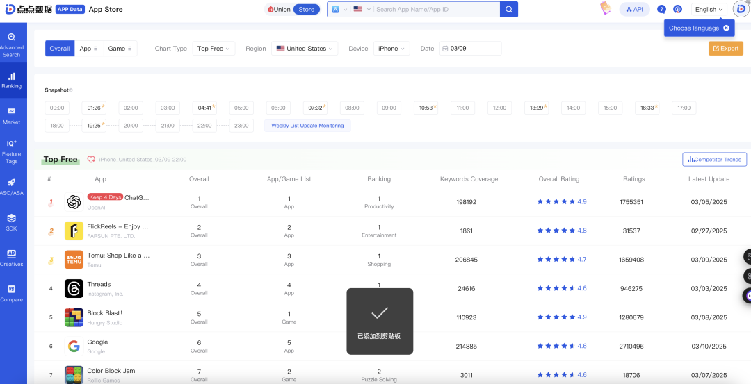Open the Region United States dropdown
Viewport: 751px width, 384px height.
(x=305, y=49)
